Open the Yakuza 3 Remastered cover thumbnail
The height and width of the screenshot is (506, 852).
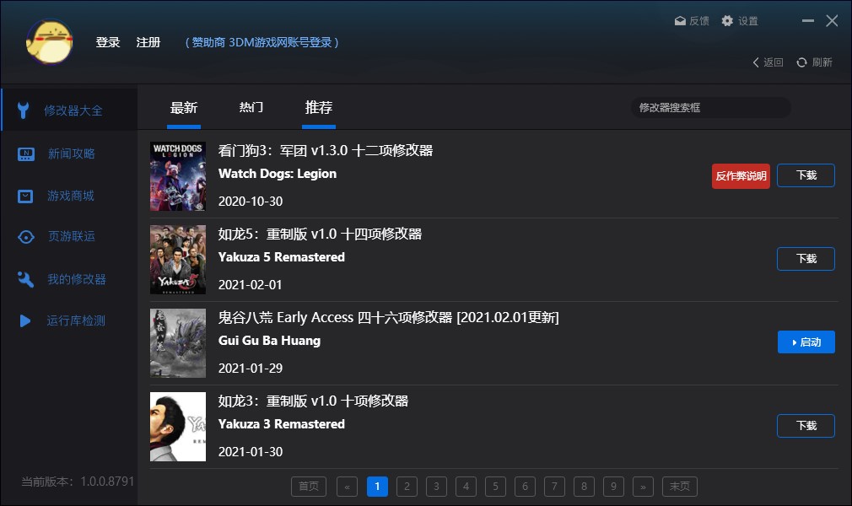pyautogui.click(x=178, y=427)
